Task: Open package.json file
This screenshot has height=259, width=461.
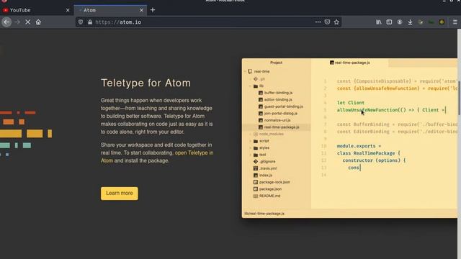Action: tap(267, 188)
